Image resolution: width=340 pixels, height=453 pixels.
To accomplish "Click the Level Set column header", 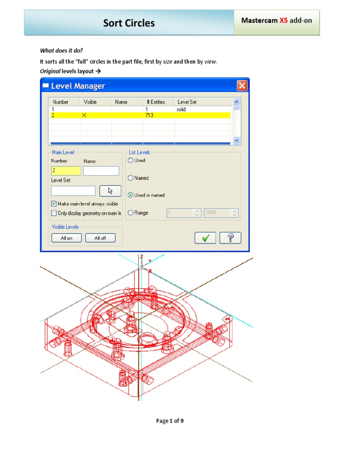I will point(202,102).
